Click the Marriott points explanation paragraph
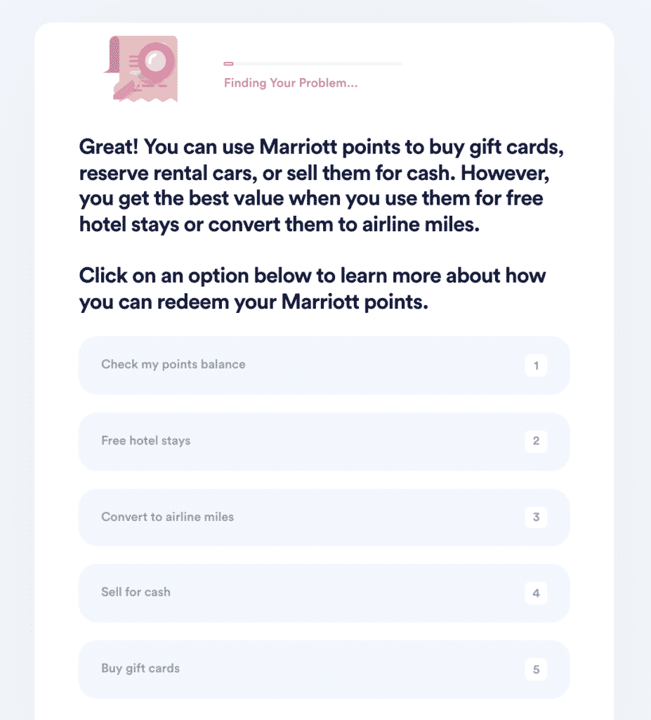 coord(323,186)
